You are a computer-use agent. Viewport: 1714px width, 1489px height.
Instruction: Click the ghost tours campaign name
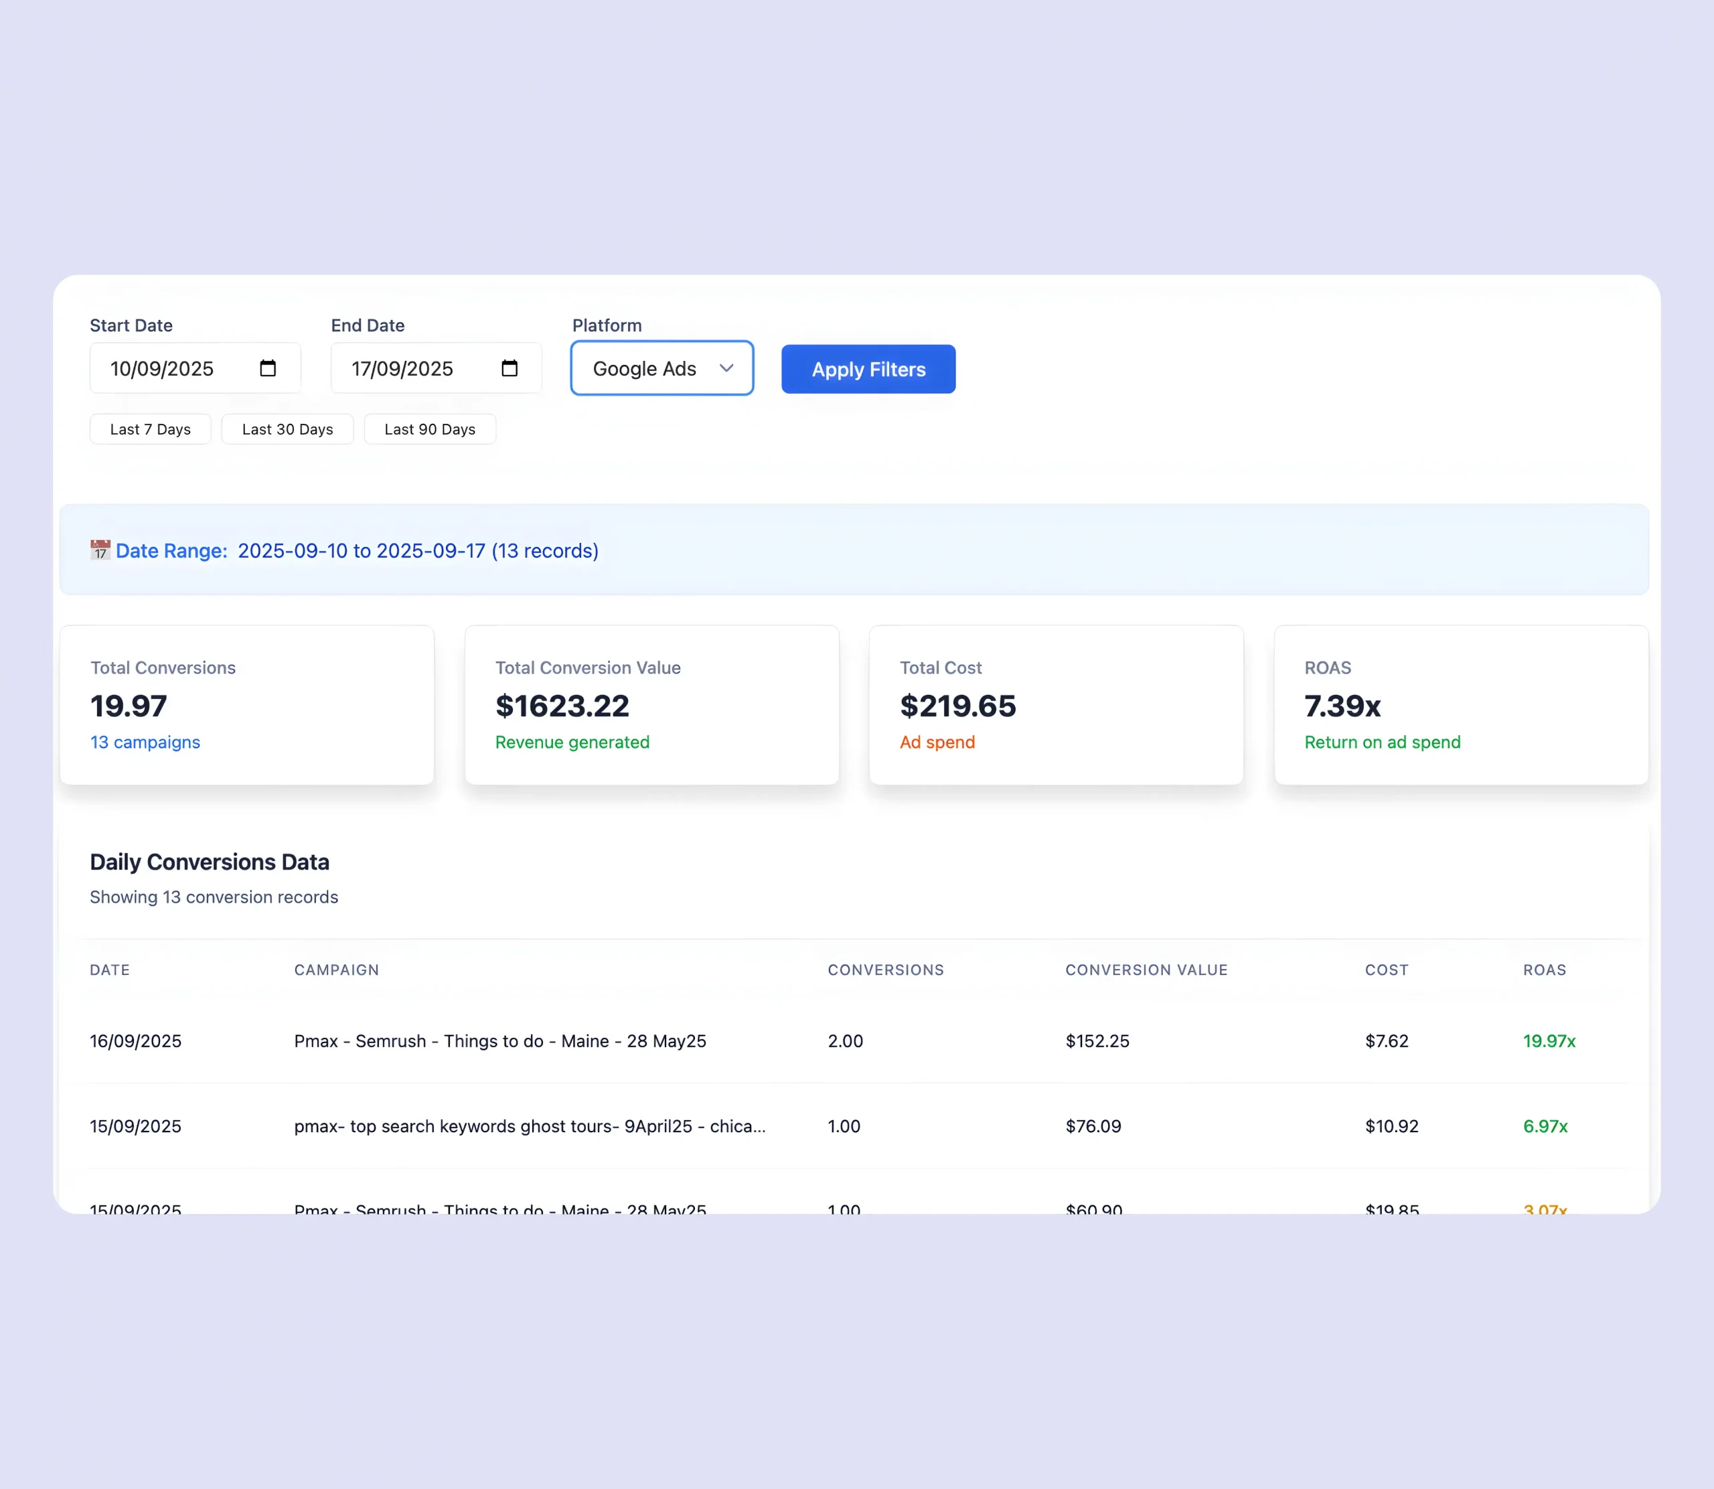(x=529, y=1126)
